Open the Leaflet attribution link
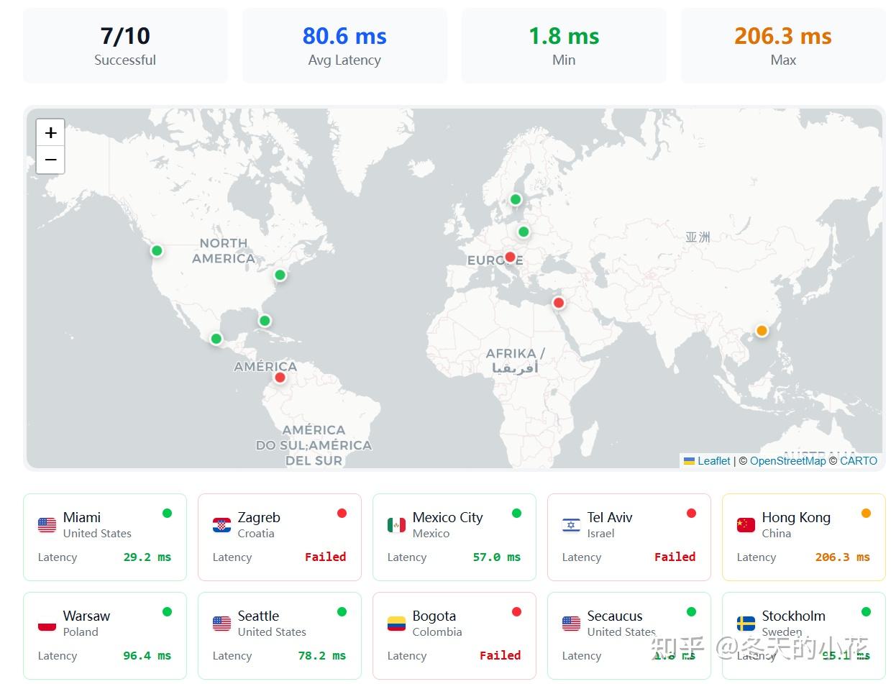891x684 pixels. 713,461
